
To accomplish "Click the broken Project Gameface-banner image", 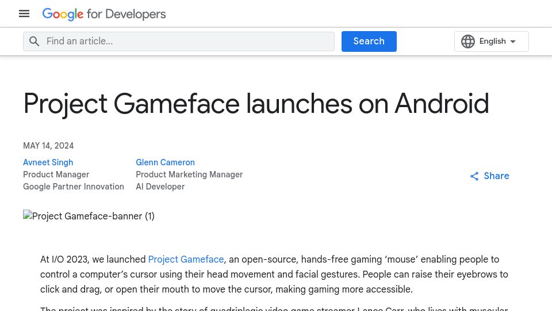I will (89, 216).
